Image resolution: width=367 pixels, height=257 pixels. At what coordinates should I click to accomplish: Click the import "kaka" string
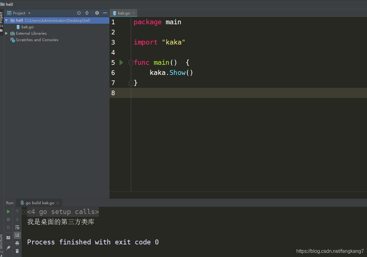(x=174, y=42)
